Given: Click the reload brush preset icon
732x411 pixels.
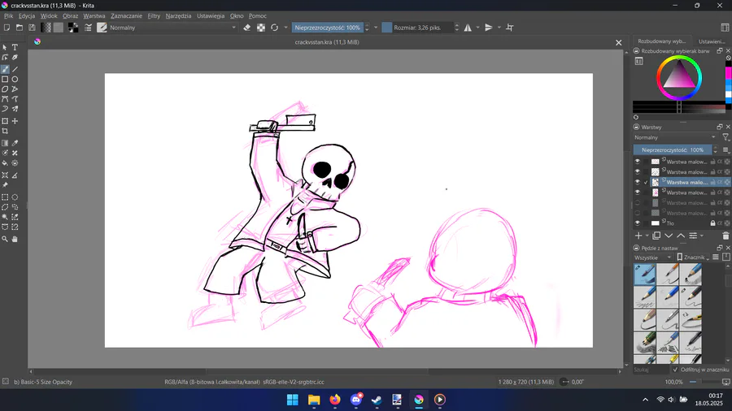Looking at the screenshot, I should tap(275, 28).
